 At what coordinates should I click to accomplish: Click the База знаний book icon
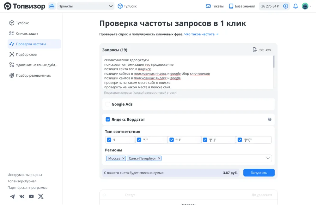tap(231, 6)
